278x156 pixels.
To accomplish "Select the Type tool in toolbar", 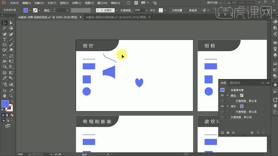I will click(4, 40).
